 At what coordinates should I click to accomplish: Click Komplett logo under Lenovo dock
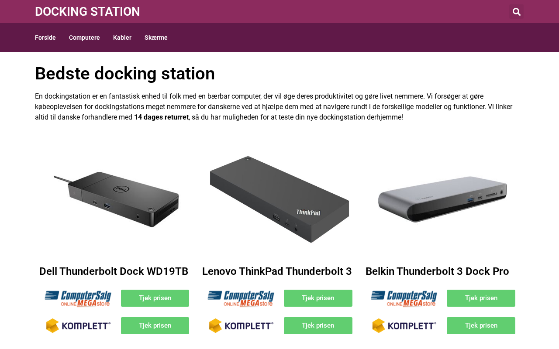241,326
